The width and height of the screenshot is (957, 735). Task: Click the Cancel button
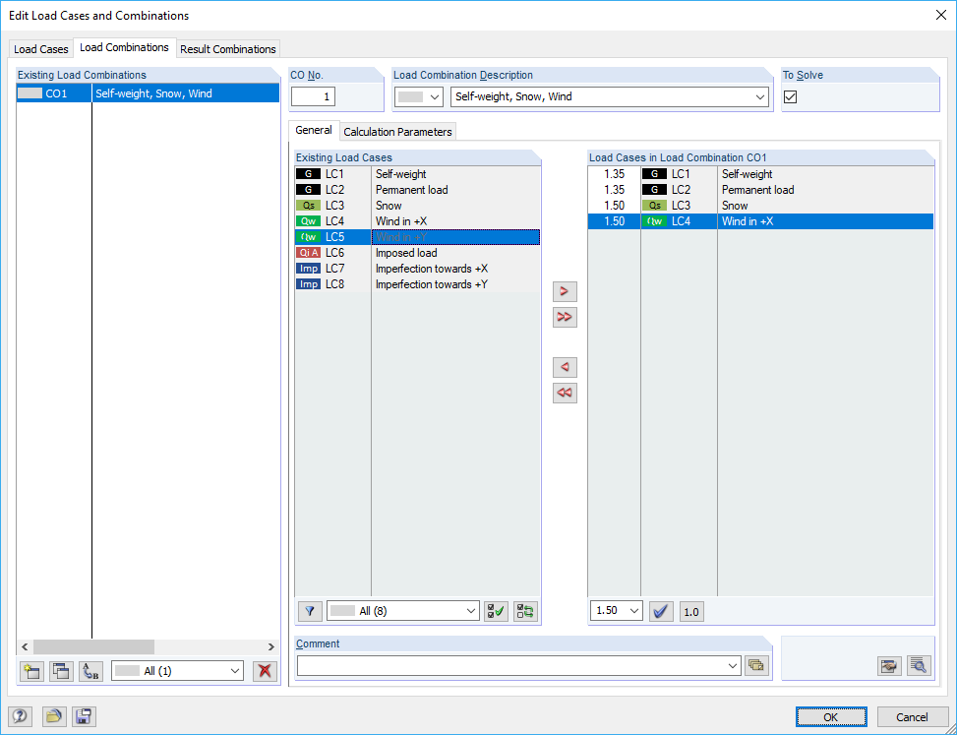pyautogui.click(x=912, y=716)
